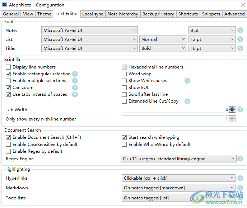Open the List font style dropdown (Normal)

(163, 39)
